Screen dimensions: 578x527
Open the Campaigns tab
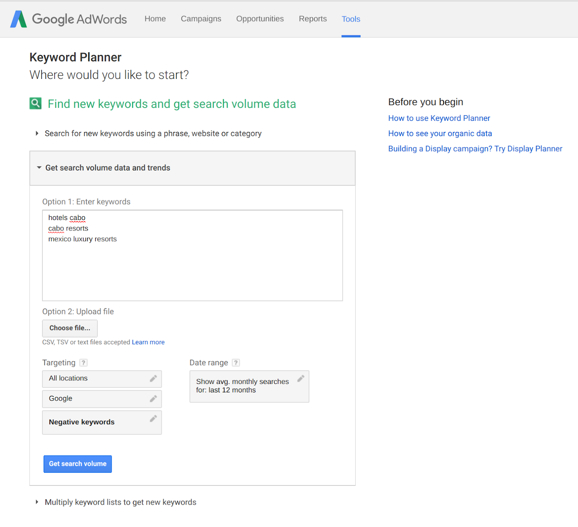tap(201, 19)
